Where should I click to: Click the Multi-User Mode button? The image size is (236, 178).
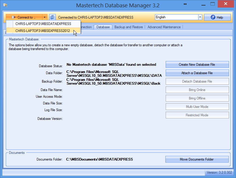click(197, 107)
